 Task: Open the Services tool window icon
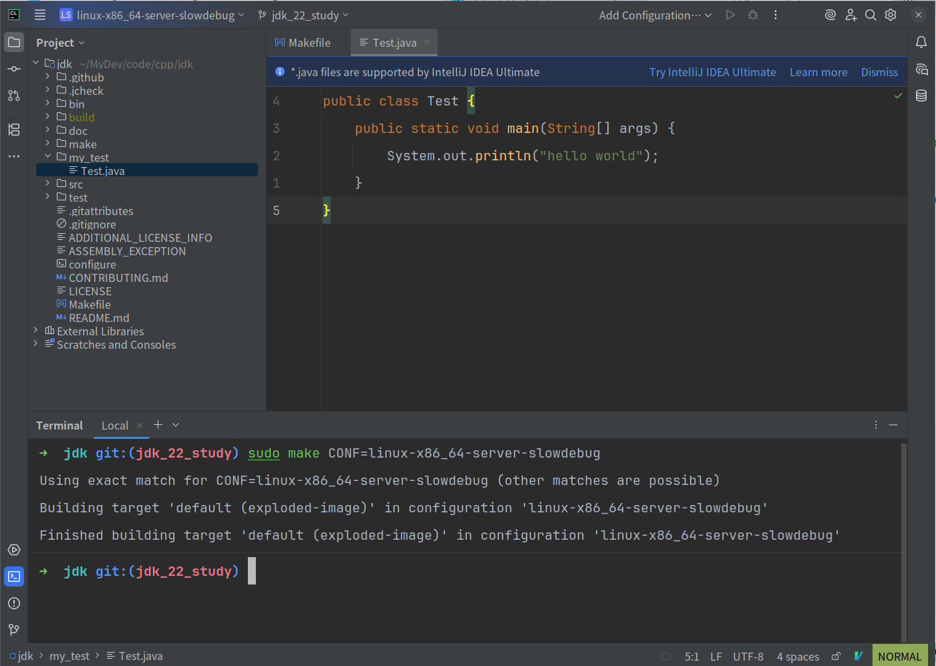click(14, 550)
